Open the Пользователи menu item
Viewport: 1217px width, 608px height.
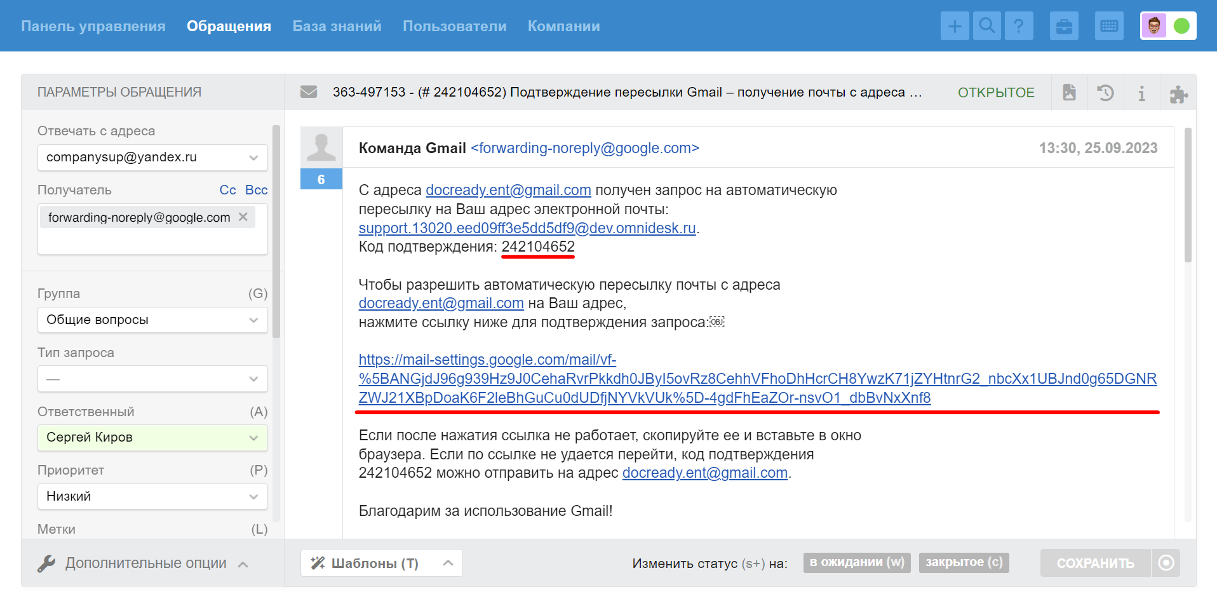click(x=455, y=26)
